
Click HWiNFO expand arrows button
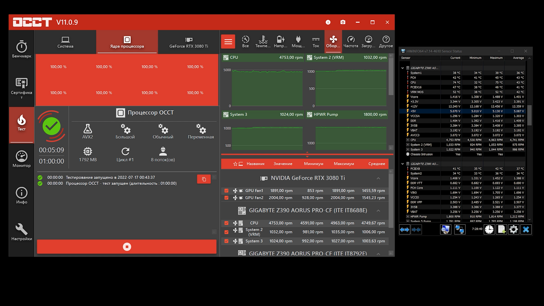pos(405,229)
